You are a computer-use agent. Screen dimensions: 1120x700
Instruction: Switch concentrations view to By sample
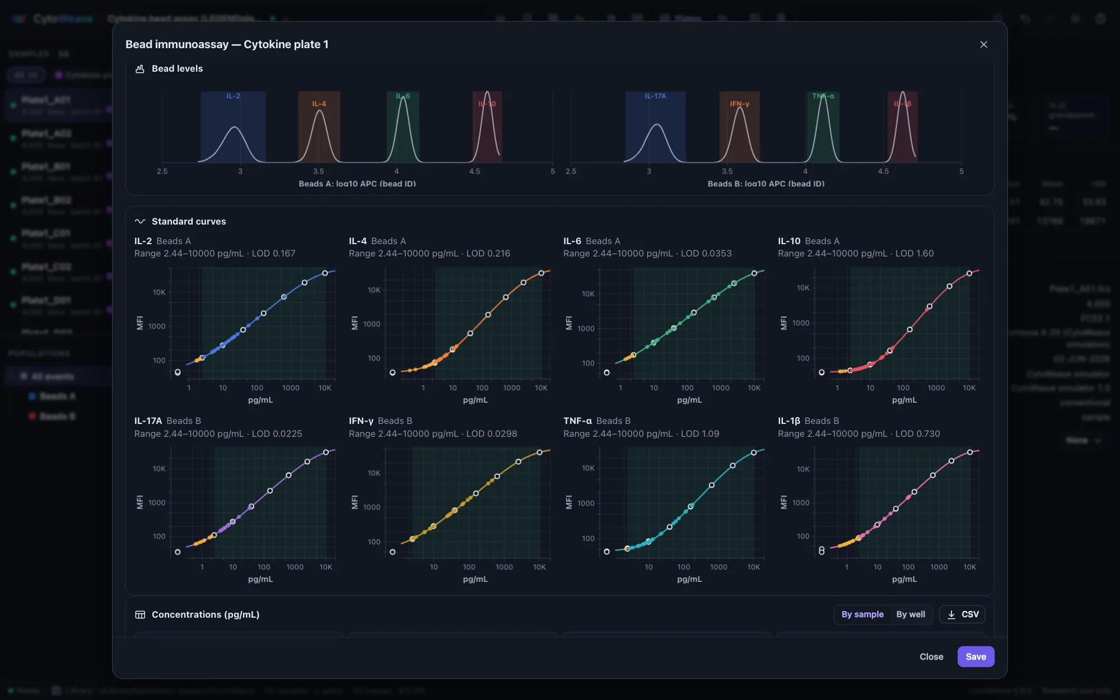coord(862,615)
